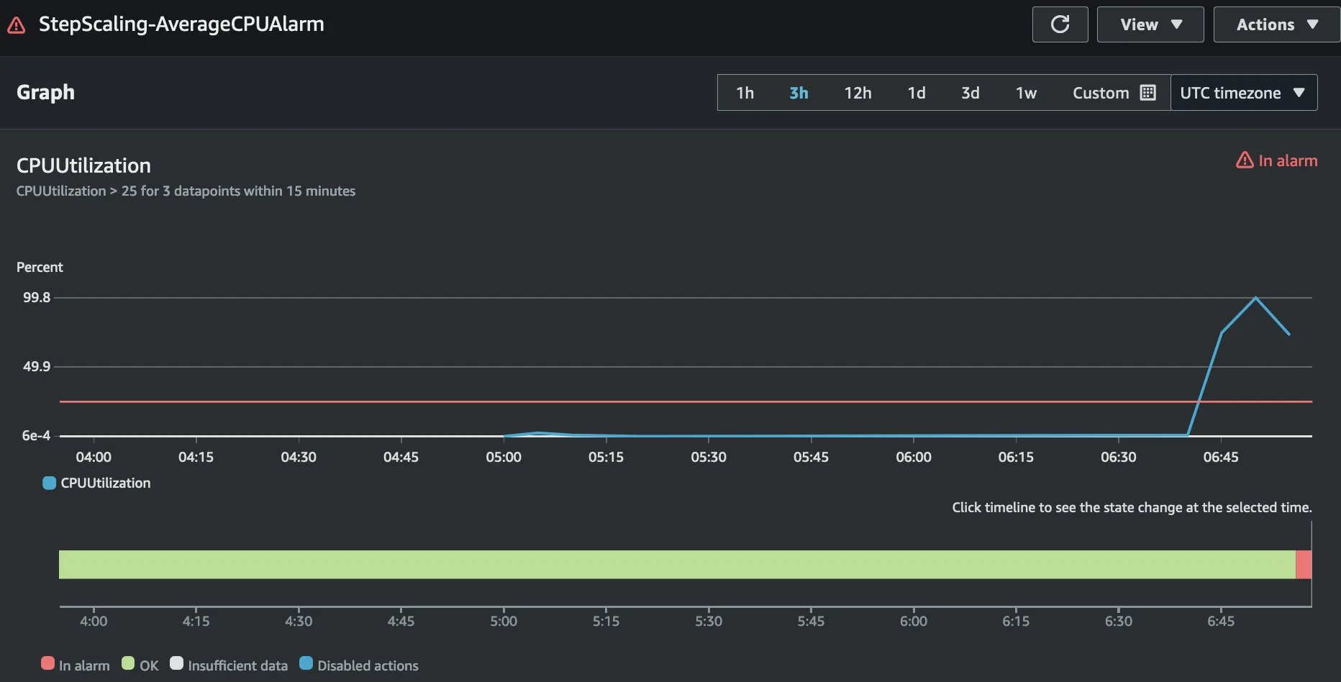
Task: Open the Custom time range picker
Action: (1114, 93)
